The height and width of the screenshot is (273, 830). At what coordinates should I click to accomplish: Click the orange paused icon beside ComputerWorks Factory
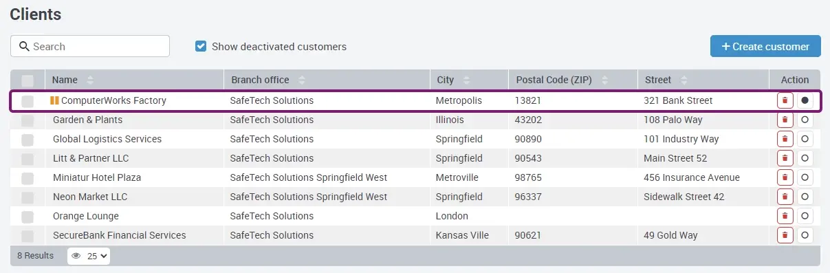pyautogui.click(x=54, y=100)
